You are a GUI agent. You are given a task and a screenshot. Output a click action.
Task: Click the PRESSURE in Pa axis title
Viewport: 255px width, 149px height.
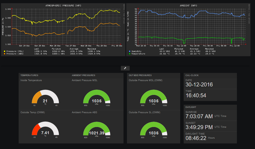pyautogui.click(x=3, y=27)
